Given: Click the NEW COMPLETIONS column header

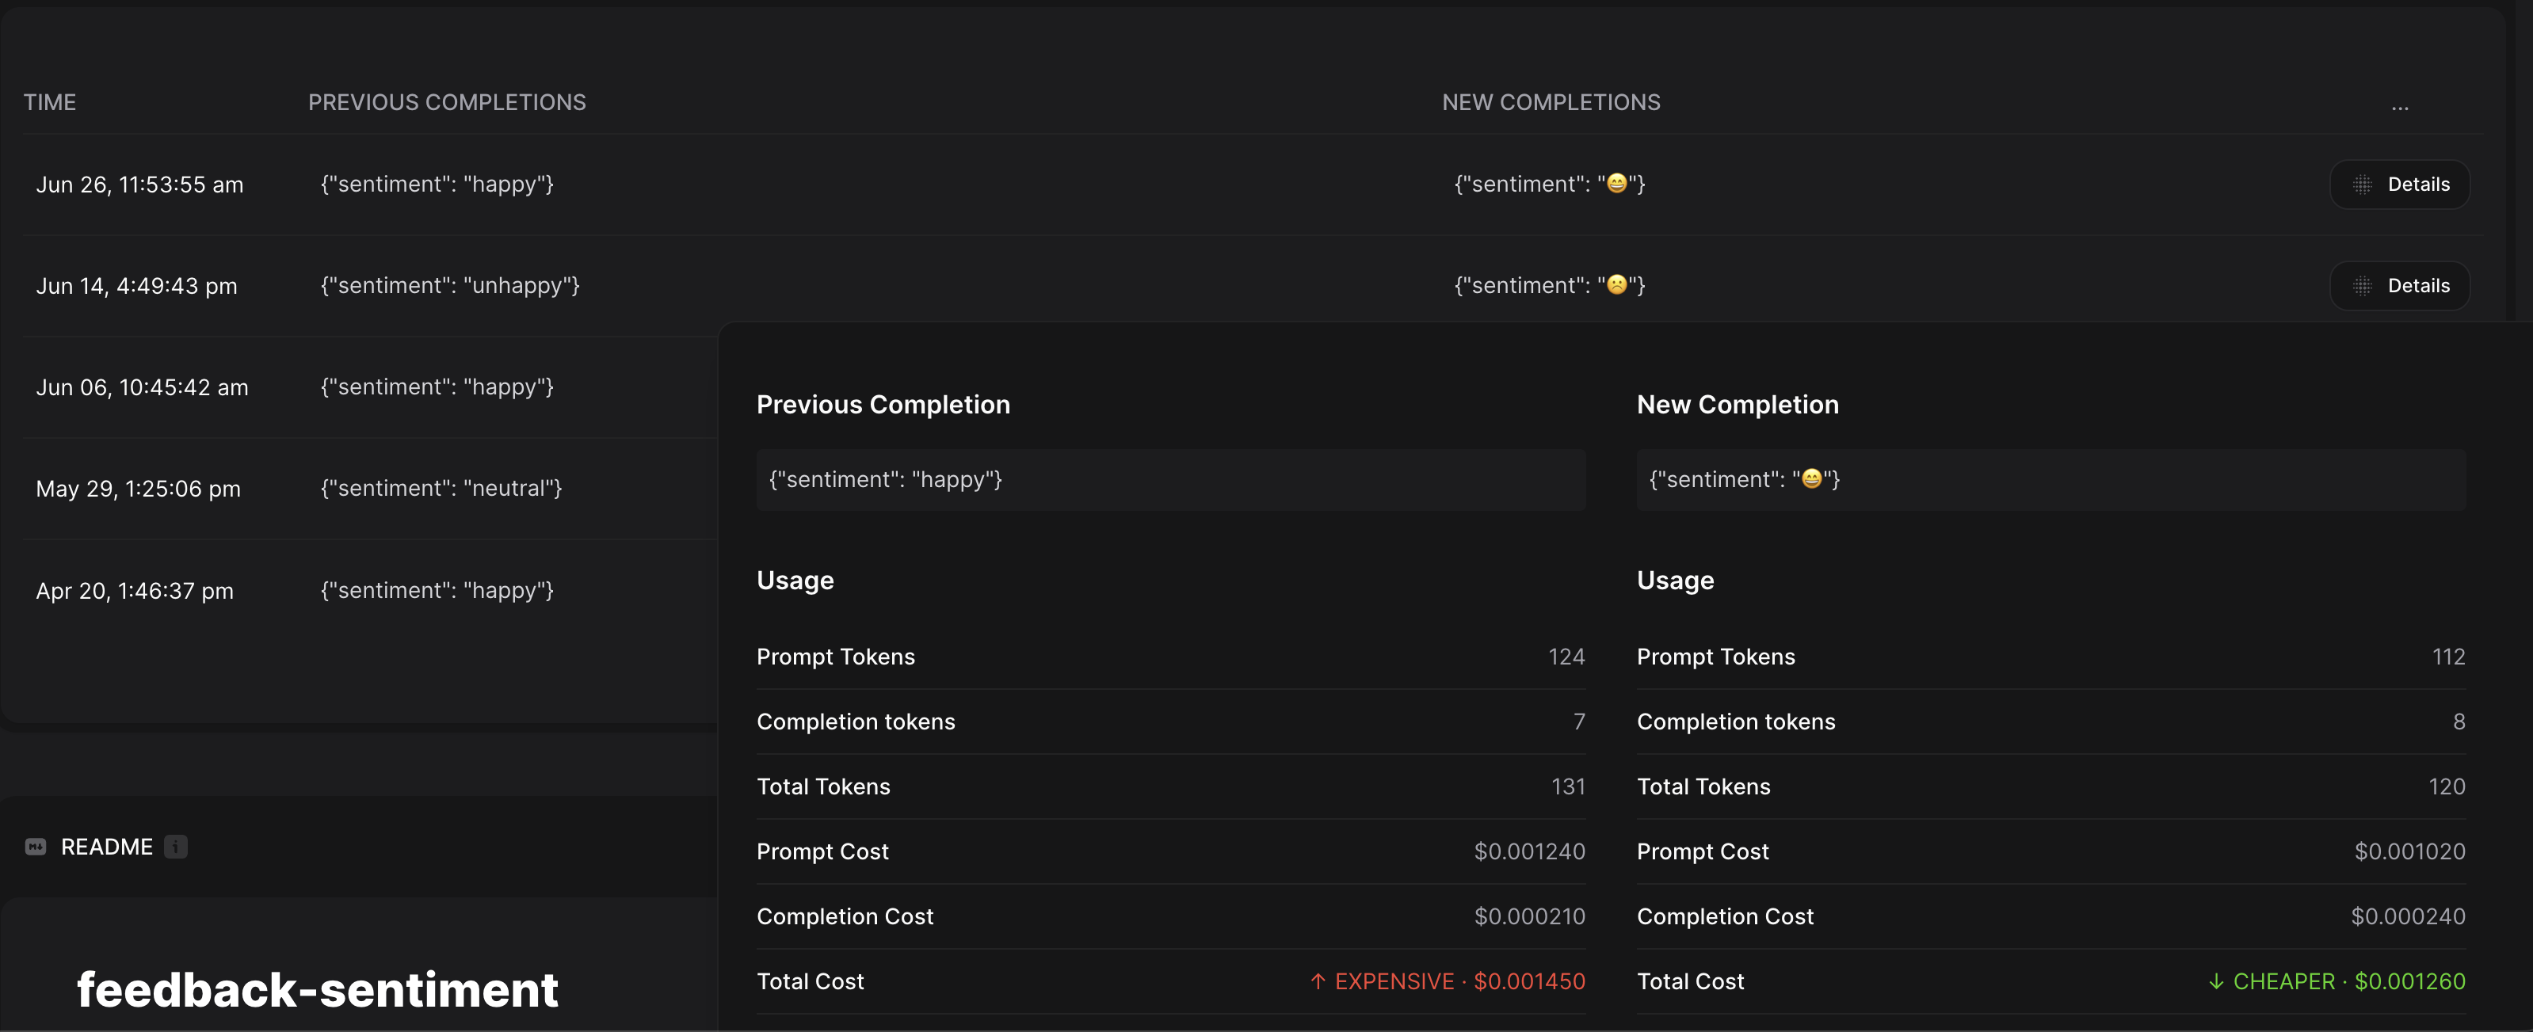Looking at the screenshot, I should [1551, 102].
